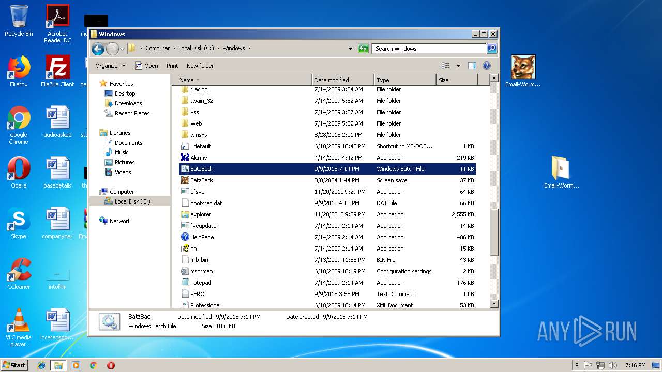This screenshot has width=662, height=372.
Task: Open CCleaner desktop shortcut
Action: (19, 273)
